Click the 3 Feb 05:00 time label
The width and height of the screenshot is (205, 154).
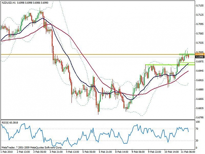[40, 152]
